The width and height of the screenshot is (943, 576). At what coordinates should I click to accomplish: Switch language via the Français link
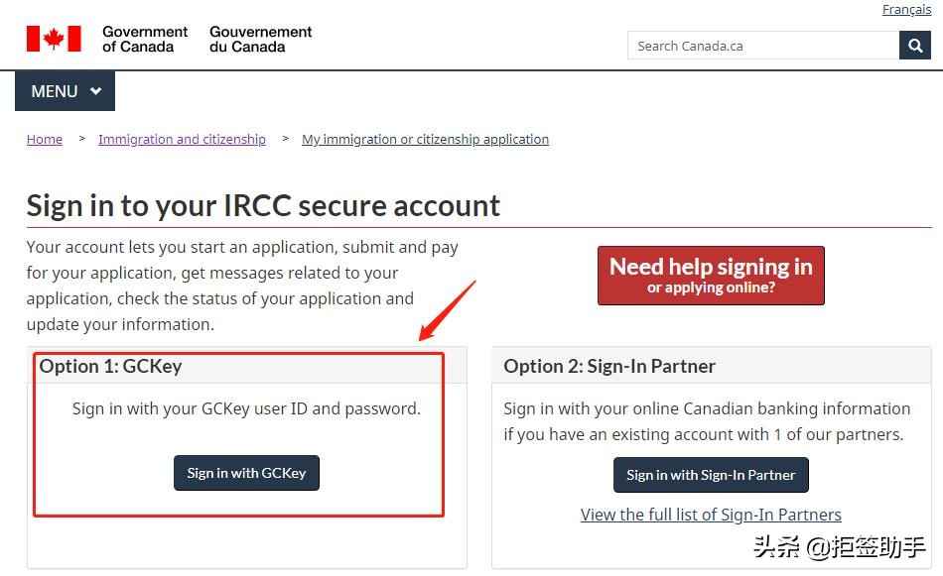coord(906,10)
